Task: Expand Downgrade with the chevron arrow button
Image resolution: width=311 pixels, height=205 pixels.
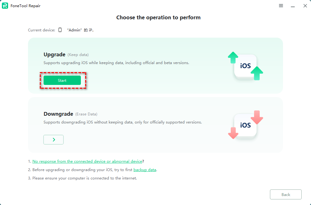Action: [x=53, y=140]
